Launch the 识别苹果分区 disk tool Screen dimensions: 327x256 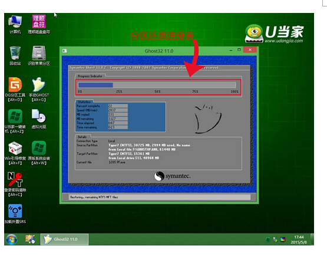click(39, 56)
